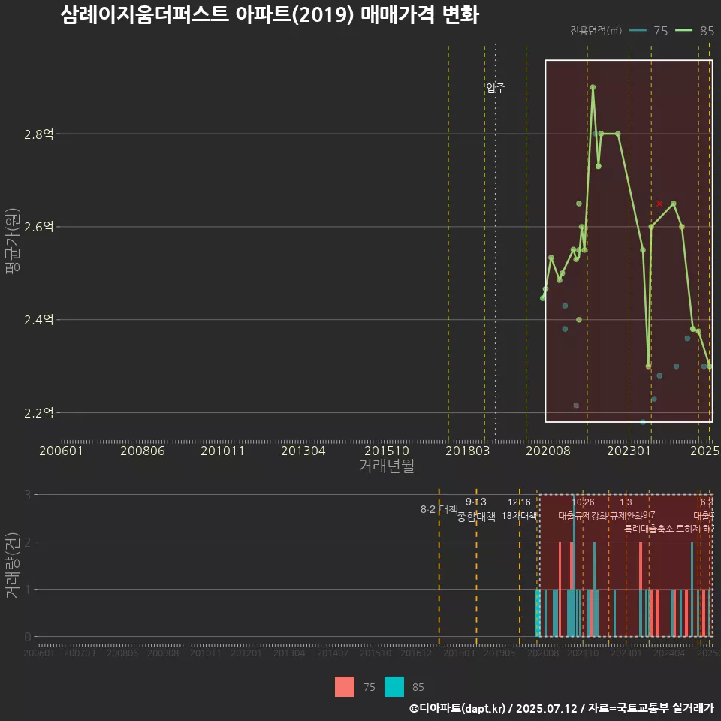Screen dimensions: 721x721
Task: Click the highest peak point of 85 line
Action: tap(593, 87)
